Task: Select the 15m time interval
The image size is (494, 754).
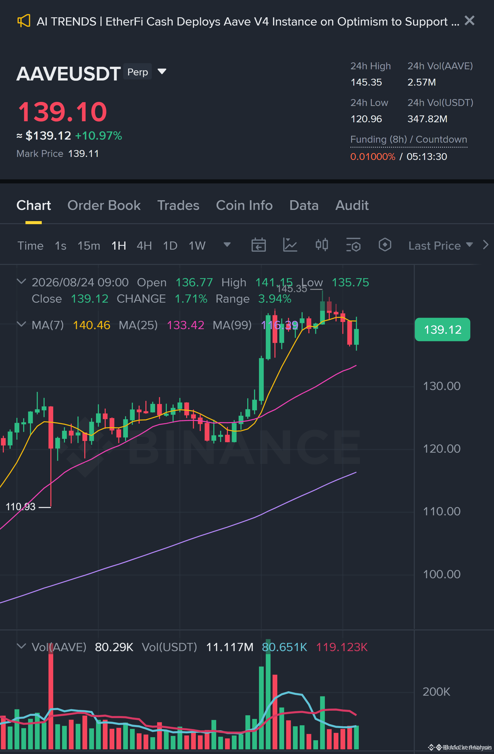Action: (89, 246)
